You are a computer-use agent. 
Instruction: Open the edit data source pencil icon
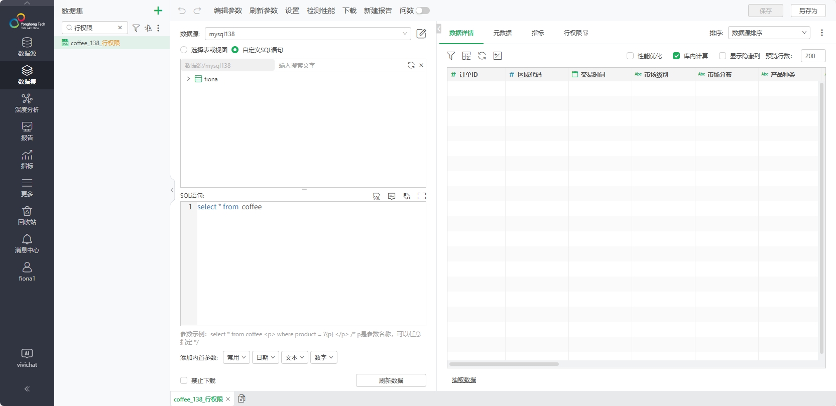(421, 34)
